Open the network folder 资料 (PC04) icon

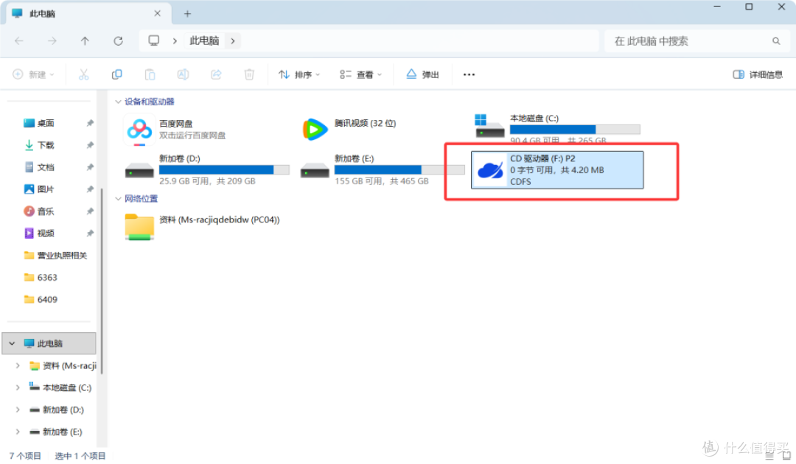[x=139, y=227]
